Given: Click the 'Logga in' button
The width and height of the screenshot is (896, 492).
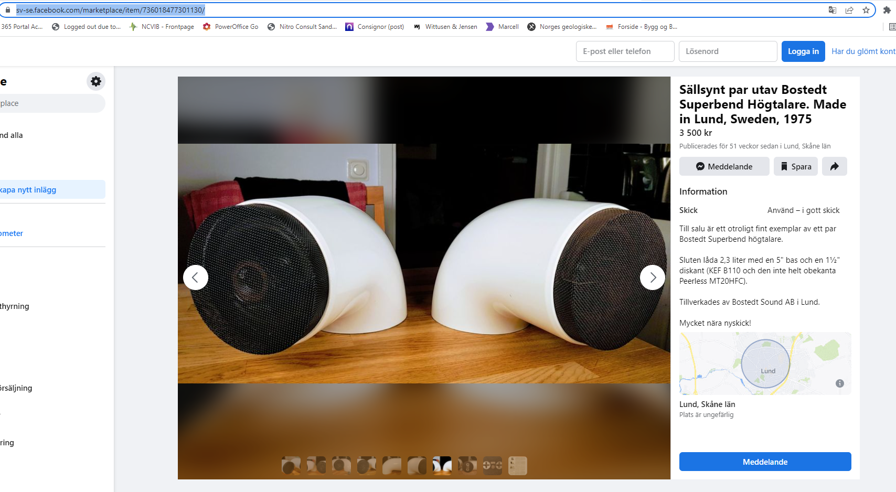Looking at the screenshot, I should coord(803,51).
